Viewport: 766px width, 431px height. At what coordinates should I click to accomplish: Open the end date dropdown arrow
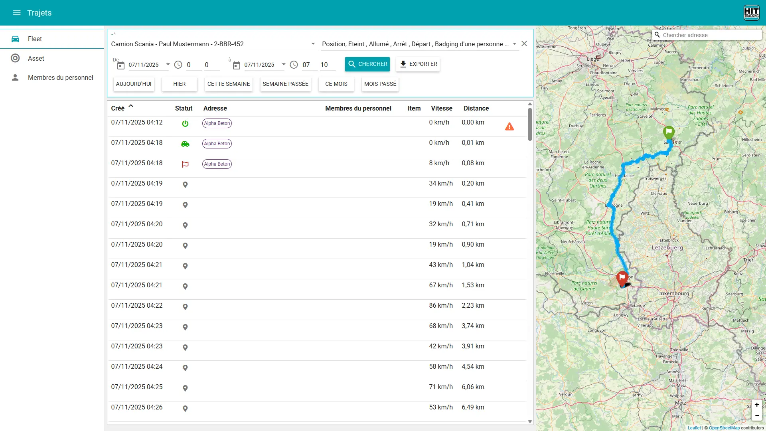point(284,64)
